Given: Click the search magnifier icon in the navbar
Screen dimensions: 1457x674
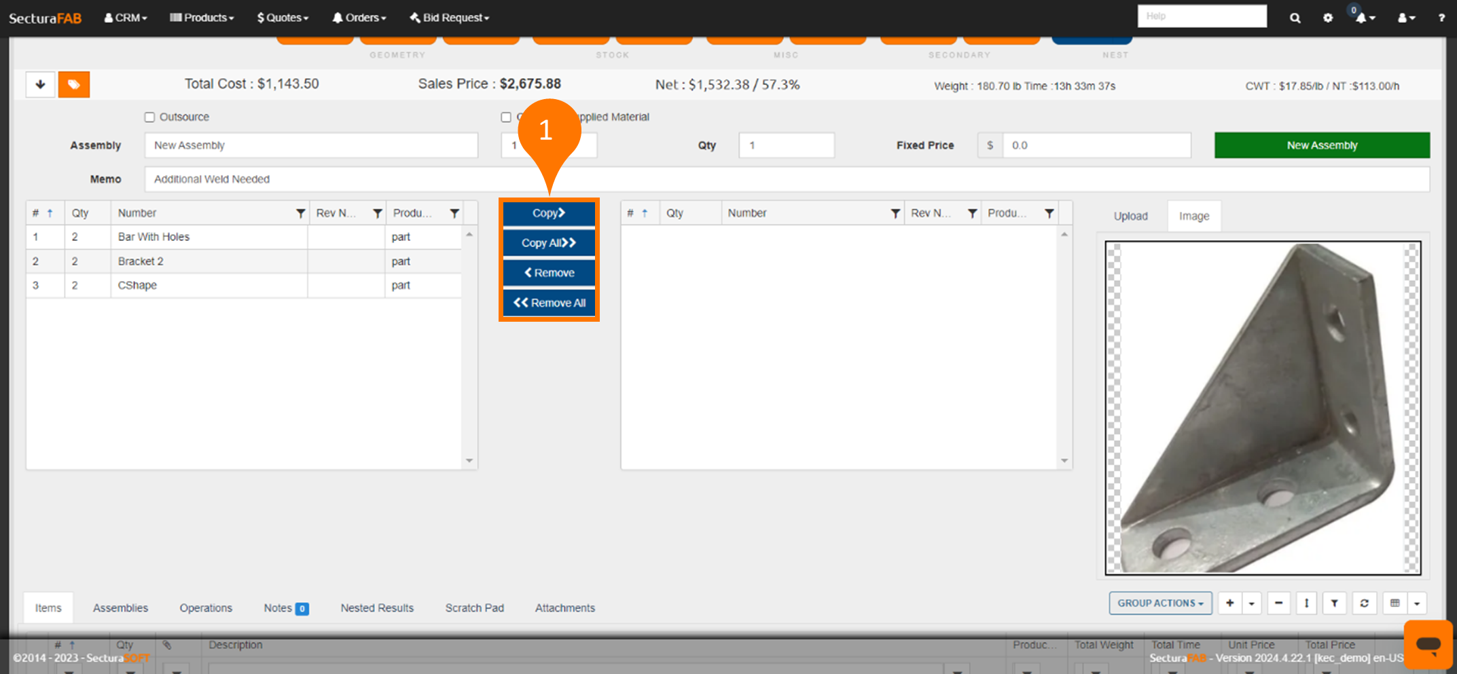Looking at the screenshot, I should (x=1295, y=18).
